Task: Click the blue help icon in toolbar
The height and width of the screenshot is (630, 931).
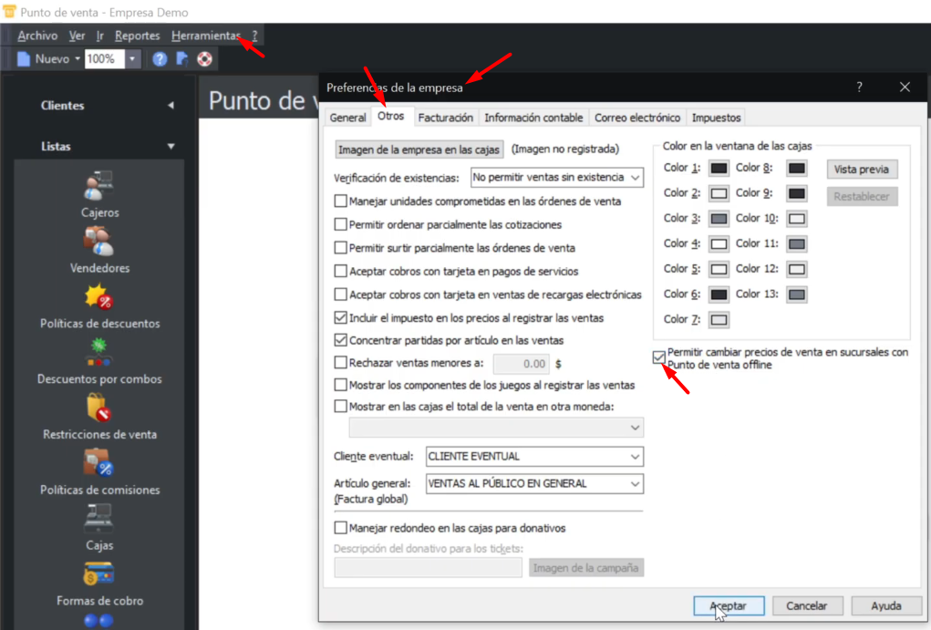Action: coord(160,59)
